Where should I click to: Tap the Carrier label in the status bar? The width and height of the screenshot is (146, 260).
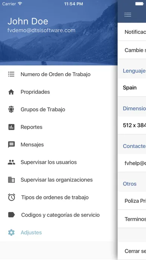click(9, 4)
